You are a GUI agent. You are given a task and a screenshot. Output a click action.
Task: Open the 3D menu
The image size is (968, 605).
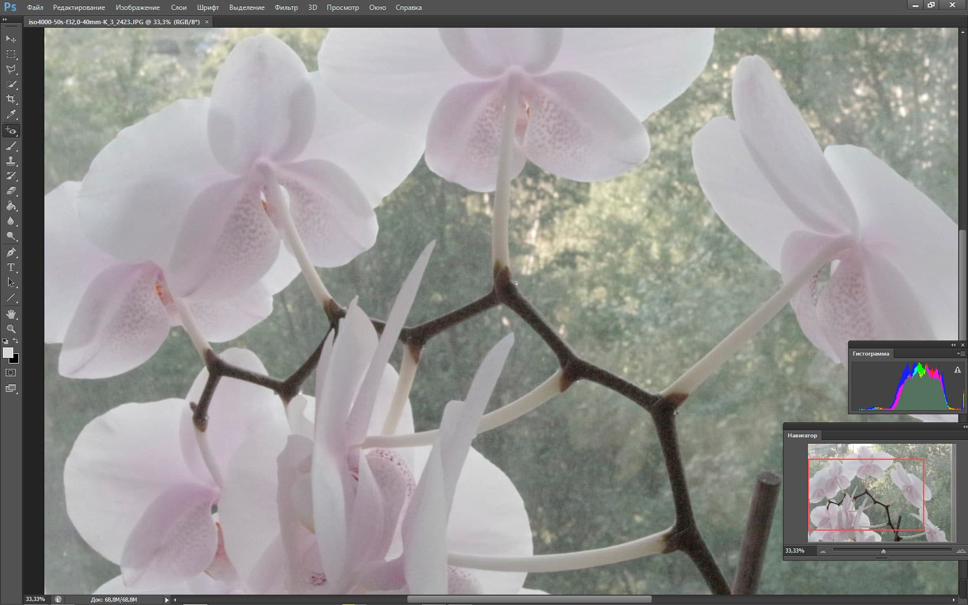(x=312, y=7)
